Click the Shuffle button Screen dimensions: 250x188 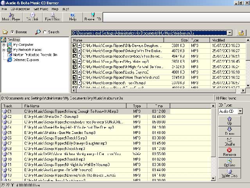pyautogui.click(x=229, y=142)
